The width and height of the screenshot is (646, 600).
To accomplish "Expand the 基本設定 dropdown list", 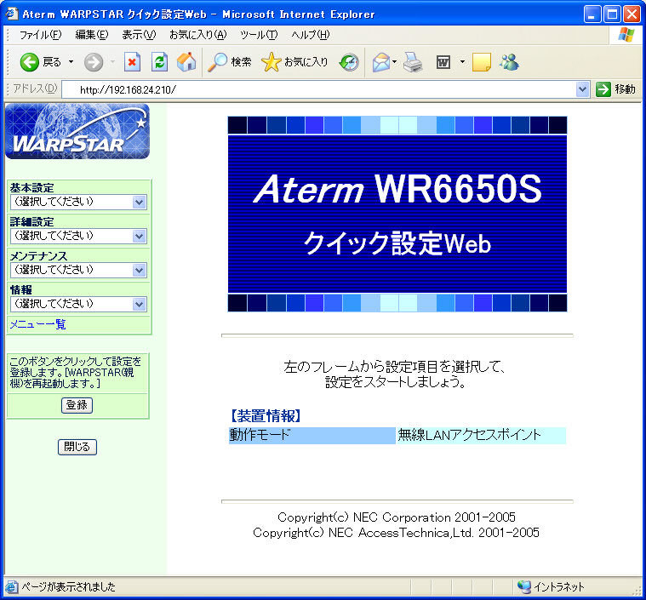I will click(x=78, y=203).
